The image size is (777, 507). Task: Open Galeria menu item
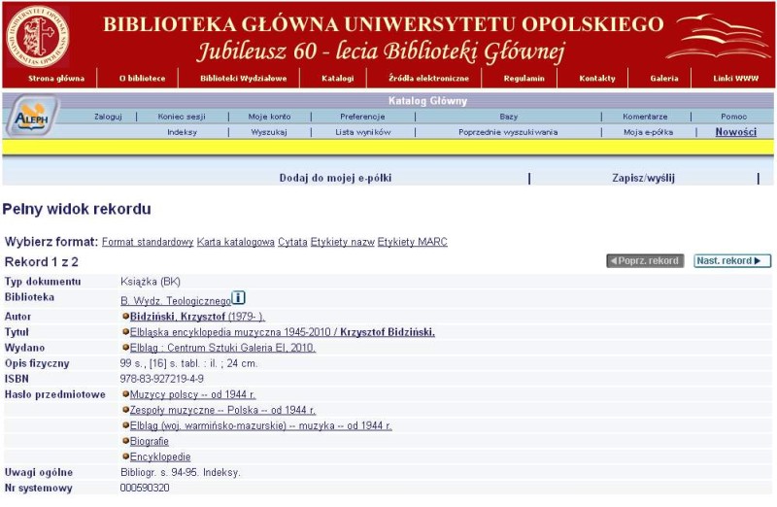coord(664,79)
